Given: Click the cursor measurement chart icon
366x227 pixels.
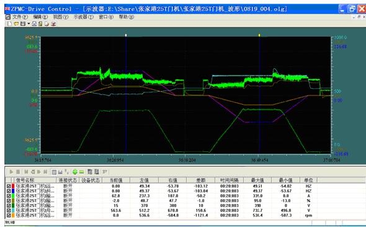Looking at the screenshot, I should click(60, 172).
